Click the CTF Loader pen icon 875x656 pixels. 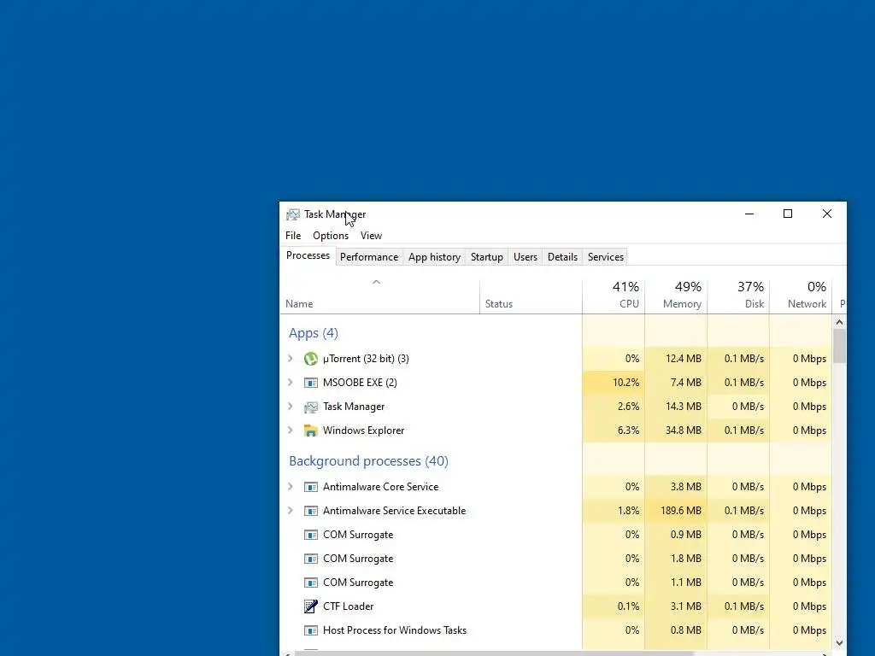pyautogui.click(x=311, y=606)
